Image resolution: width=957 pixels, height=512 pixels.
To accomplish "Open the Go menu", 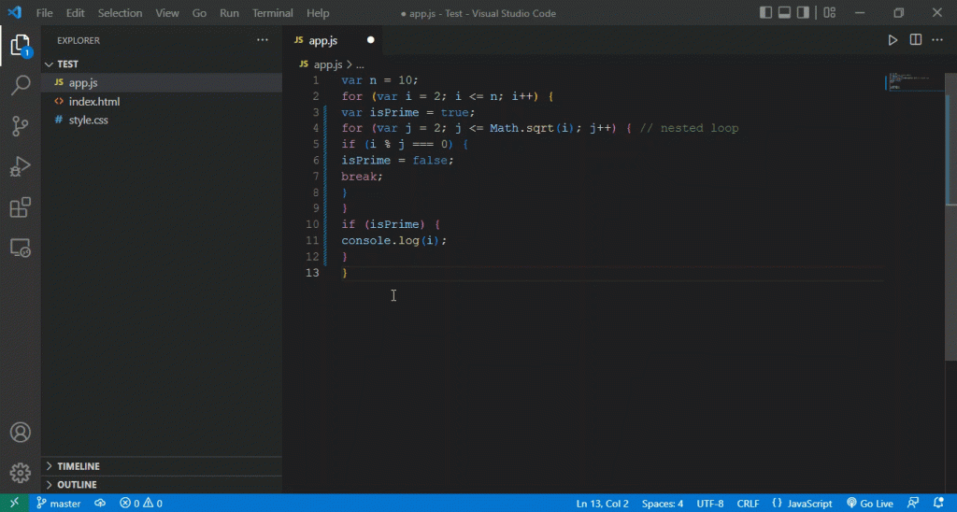I will point(200,13).
